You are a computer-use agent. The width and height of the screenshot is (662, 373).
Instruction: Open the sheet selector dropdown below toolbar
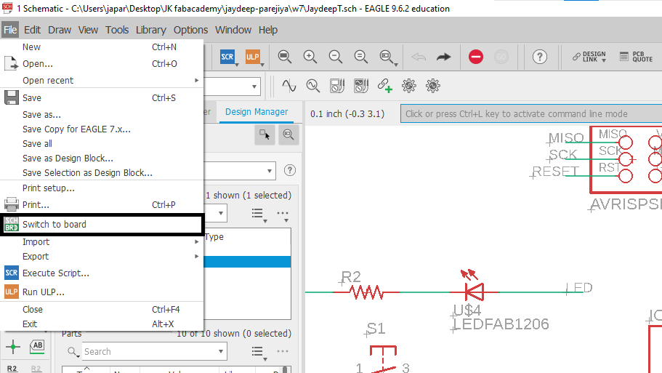[x=254, y=87]
